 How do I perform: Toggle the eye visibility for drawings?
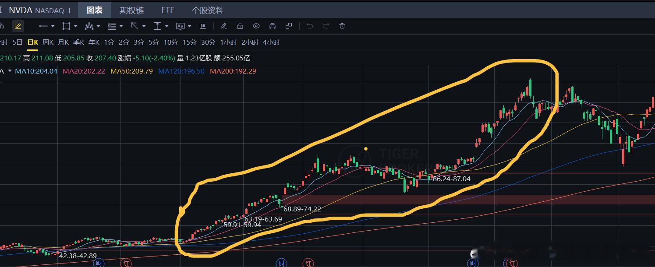(x=256, y=26)
